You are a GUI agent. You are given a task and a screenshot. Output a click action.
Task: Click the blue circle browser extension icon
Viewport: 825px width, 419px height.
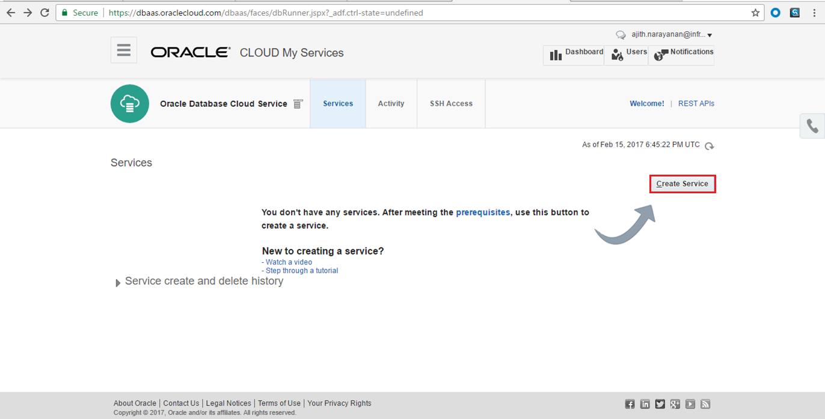[x=776, y=13]
